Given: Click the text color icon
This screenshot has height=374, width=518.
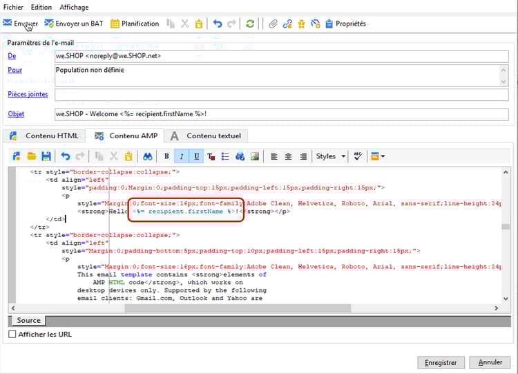Looking at the screenshot, I should click(x=211, y=156).
